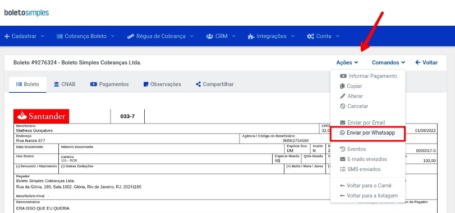Open Eventos from the Ações menu
The height and width of the screenshot is (213, 455).
tap(368, 149)
